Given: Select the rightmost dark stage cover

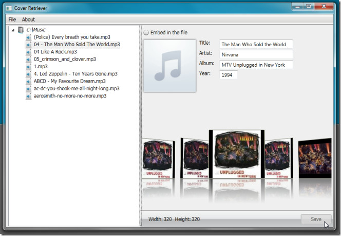Looking at the screenshot, I should pyautogui.click(x=315, y=159).
